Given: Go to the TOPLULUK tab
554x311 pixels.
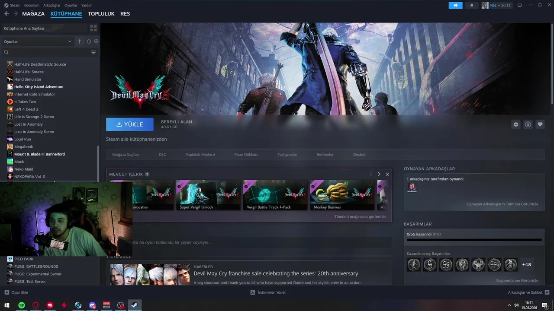Looking at the screenshot, I should (101, 14).
